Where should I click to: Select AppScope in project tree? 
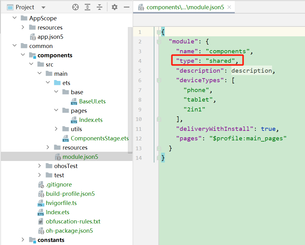pyautogui.click(x=43, y=18)
